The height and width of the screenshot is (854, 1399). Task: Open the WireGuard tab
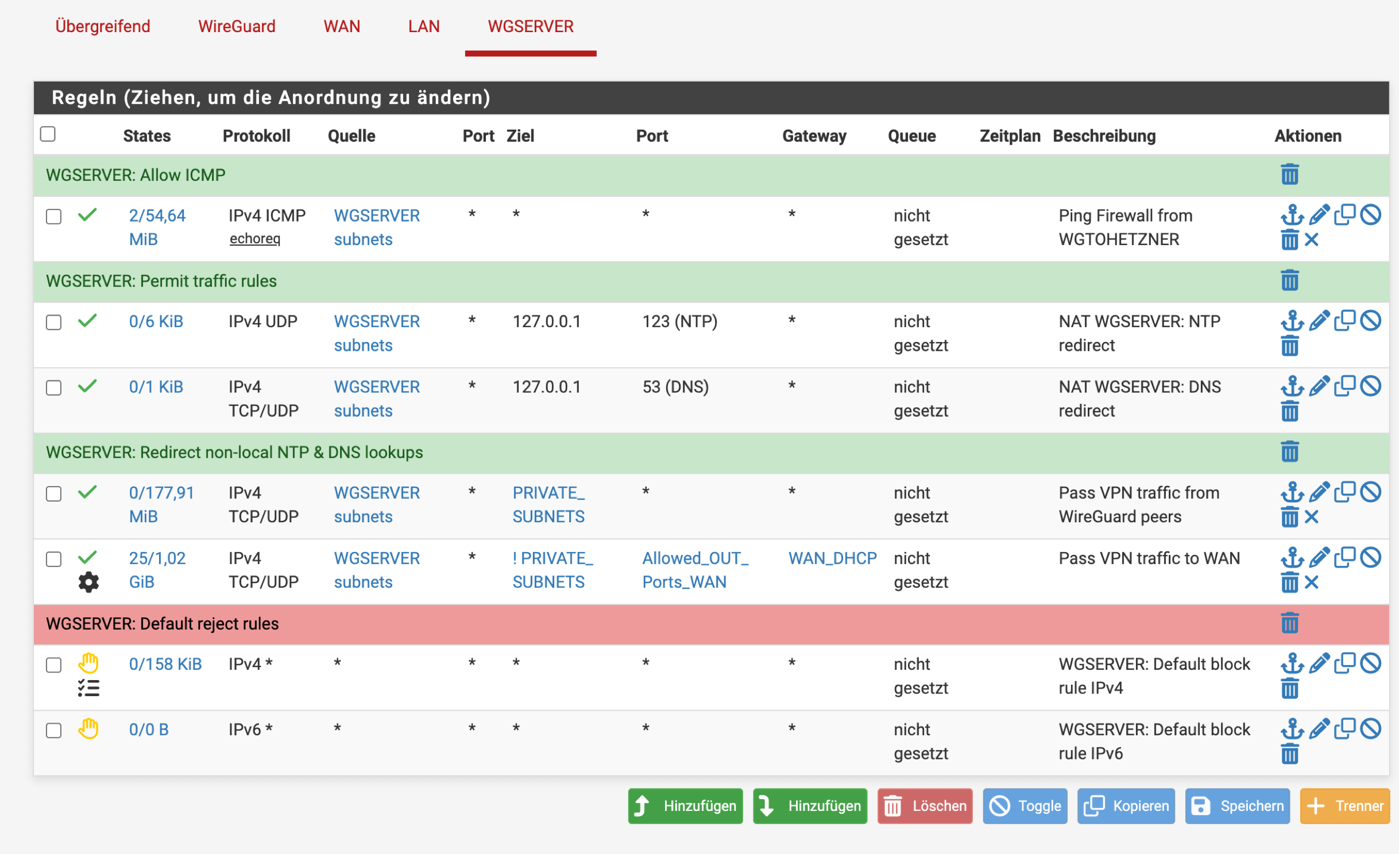point(237,26)
